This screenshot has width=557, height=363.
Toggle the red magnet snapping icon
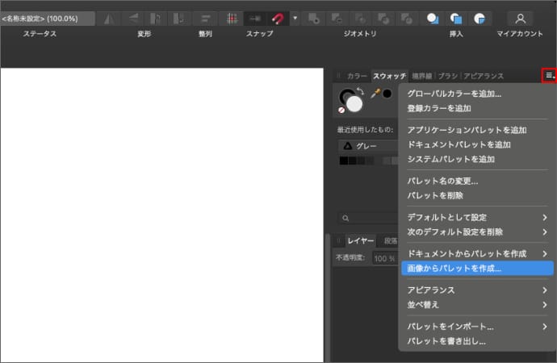(x=278, y=18)
